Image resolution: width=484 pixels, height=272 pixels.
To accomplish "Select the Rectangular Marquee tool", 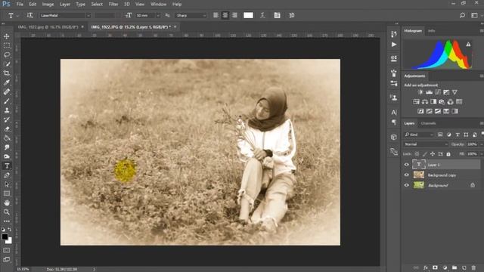I will point(7,45).
